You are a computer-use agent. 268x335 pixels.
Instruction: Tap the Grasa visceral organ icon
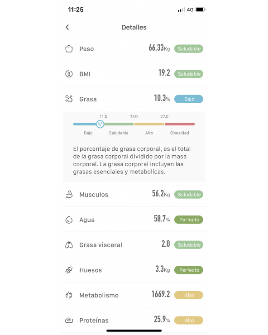pyautogui.click(x=69, y=245)
